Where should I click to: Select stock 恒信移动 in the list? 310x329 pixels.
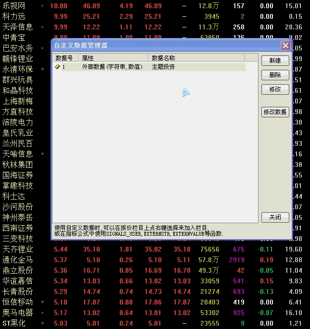pyautogui.click(x=18, y=302)
